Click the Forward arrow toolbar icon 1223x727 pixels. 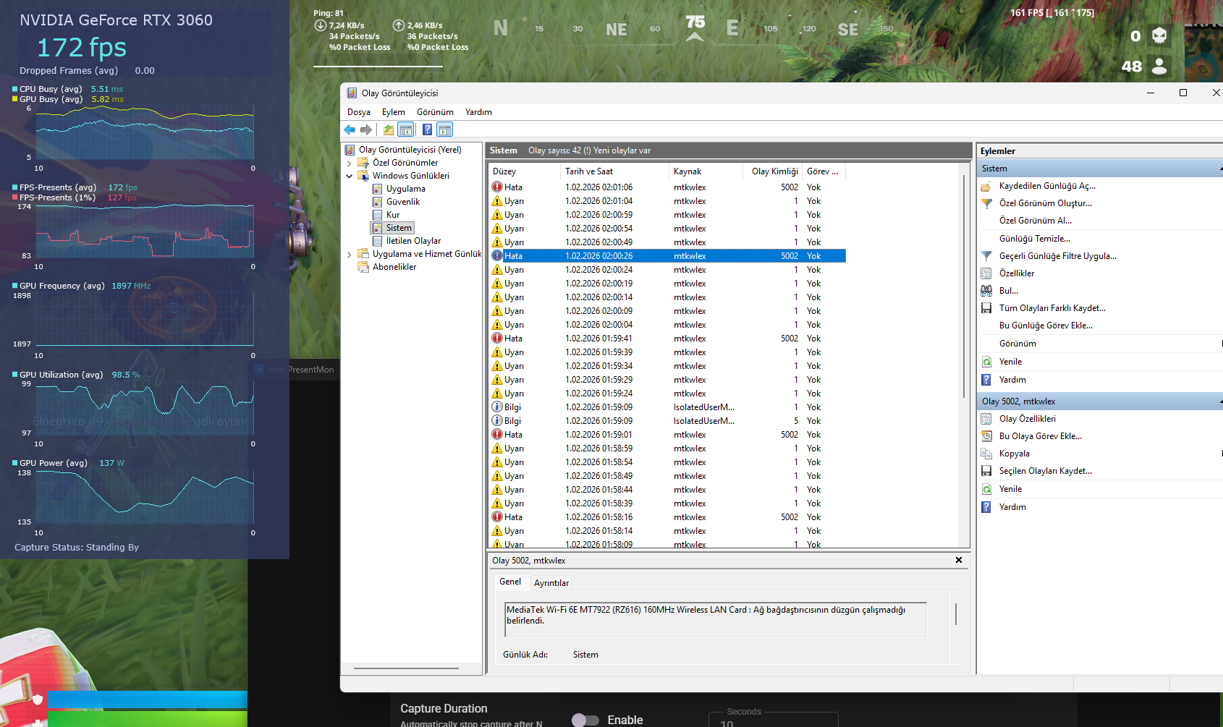[x=366, y=129]
